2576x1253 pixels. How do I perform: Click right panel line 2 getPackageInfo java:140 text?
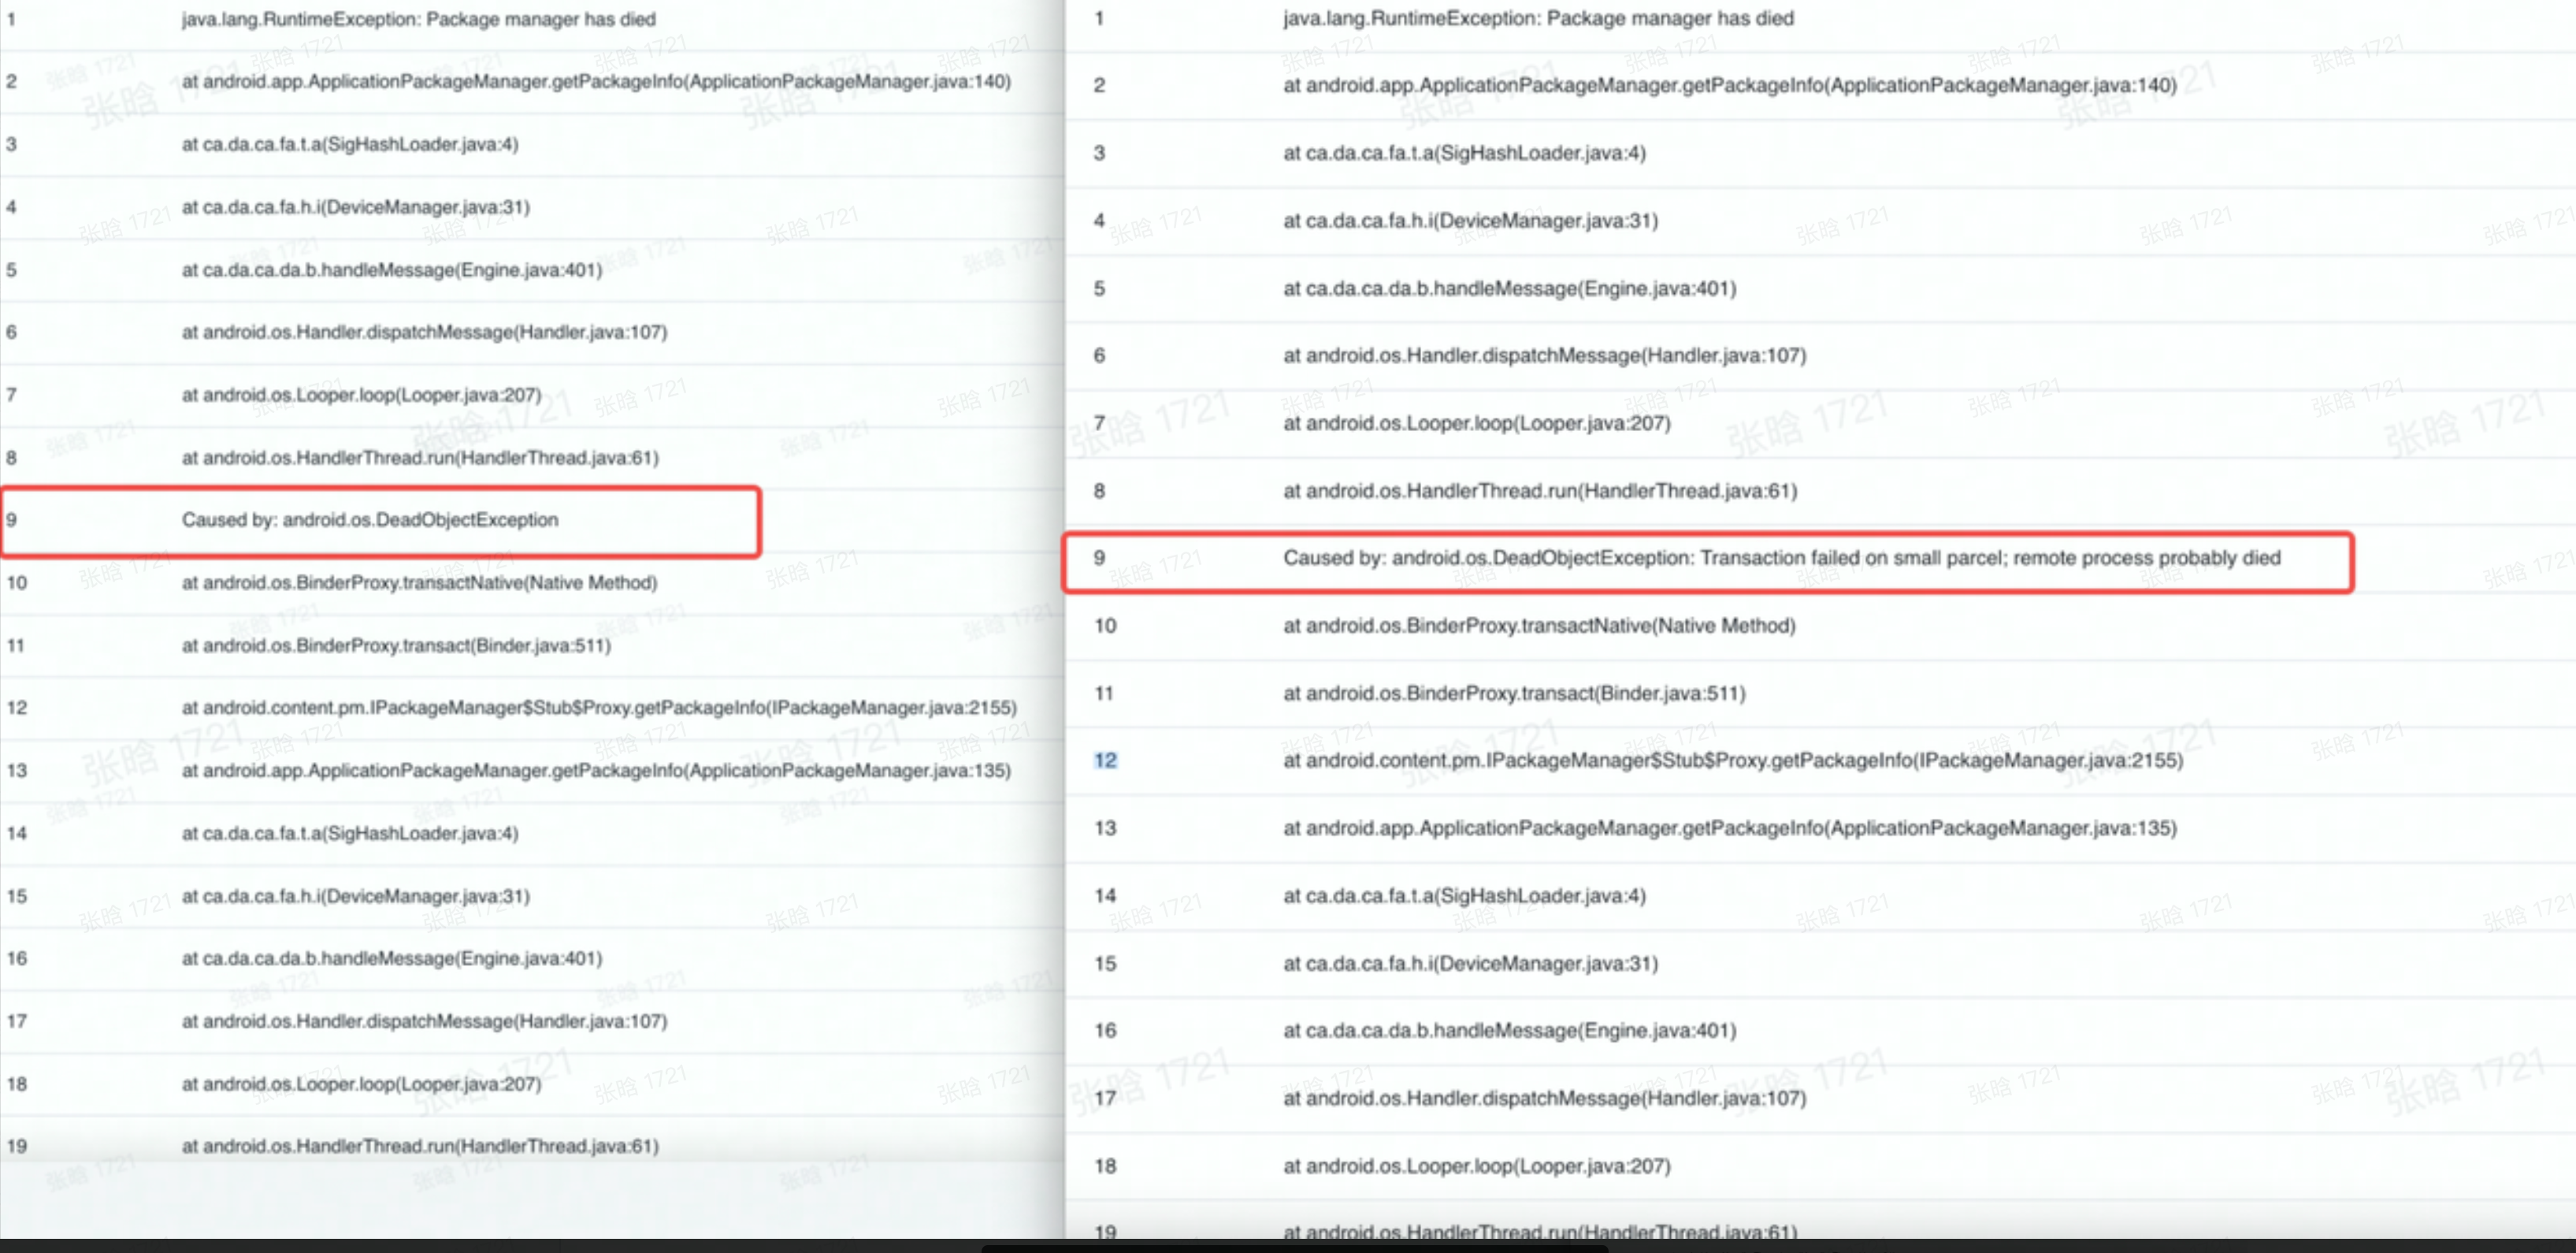point(1730,85)
